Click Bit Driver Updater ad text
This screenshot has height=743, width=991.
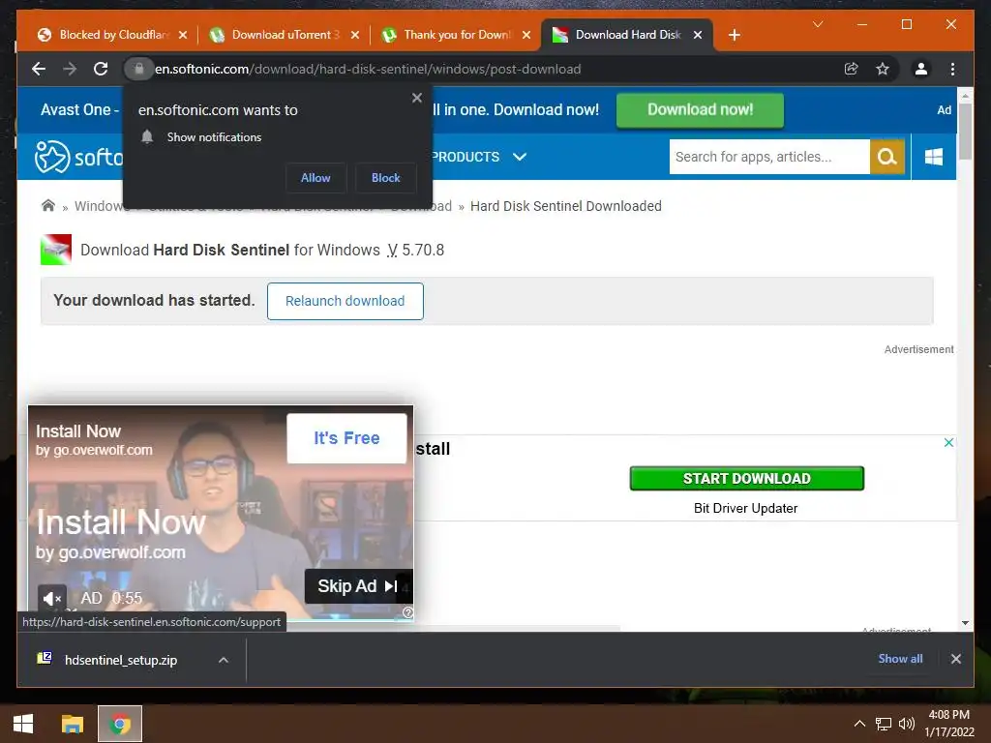(x=746, y=508)
